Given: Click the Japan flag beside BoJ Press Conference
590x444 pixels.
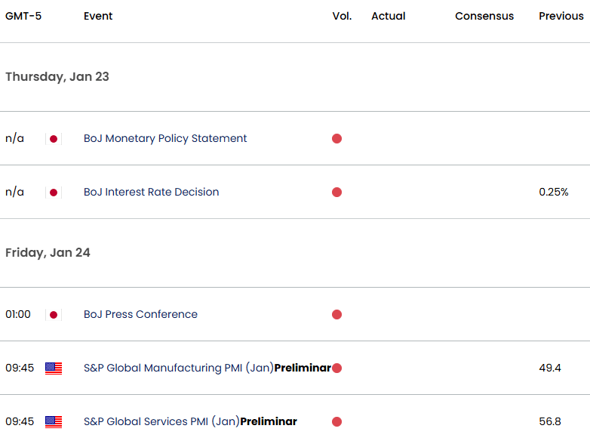Looking at the screenshot, I should 54,315.
